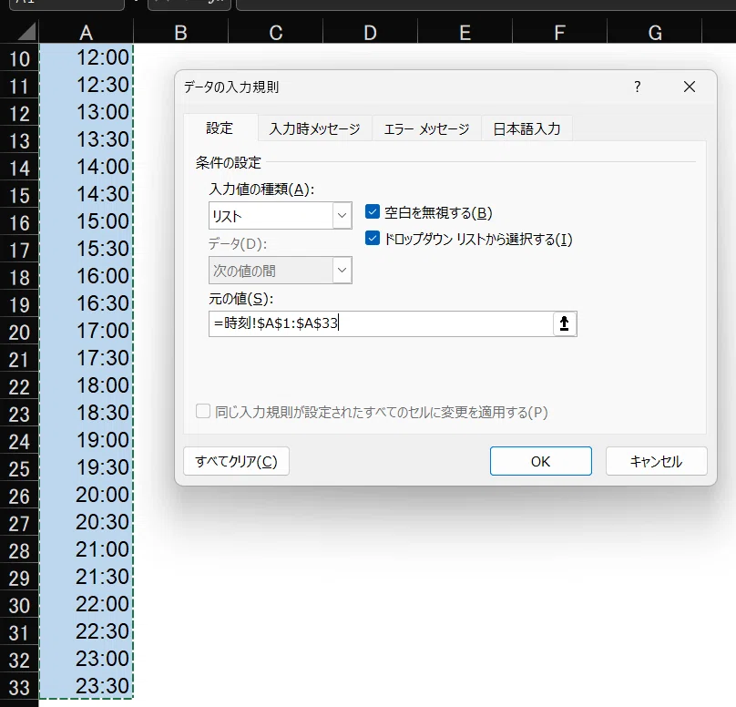This screenshot has height=707, width=736.
Task: Select cell containing 13:00
Action: pyautogui.click(x=87, y=112)
